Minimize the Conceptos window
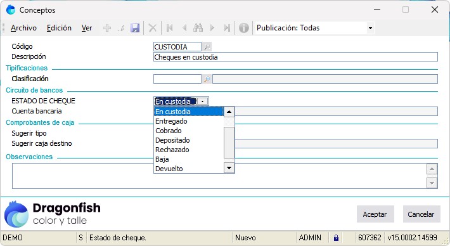Screen dimensions: 450x246 coord(377,10)
